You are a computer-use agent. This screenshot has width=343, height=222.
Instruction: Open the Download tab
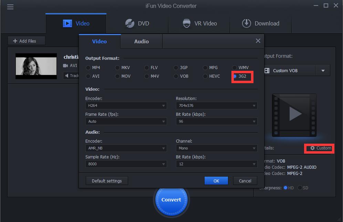[x=261, y=23]
